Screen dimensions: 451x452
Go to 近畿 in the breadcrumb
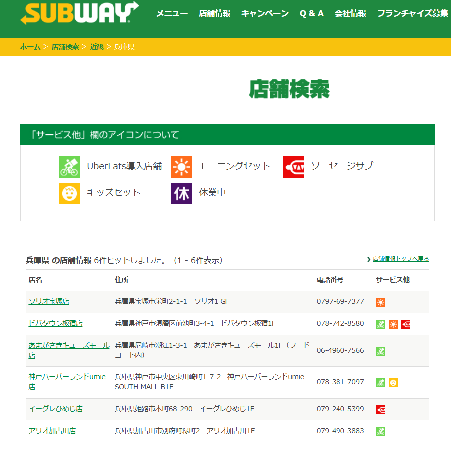click(97, 47)
